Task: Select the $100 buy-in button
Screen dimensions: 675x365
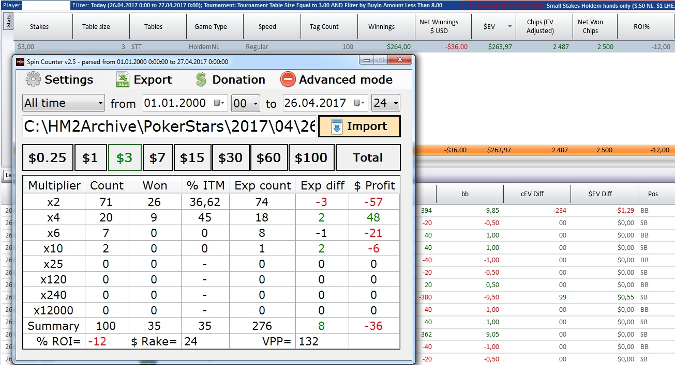Action: pos(311,157)
